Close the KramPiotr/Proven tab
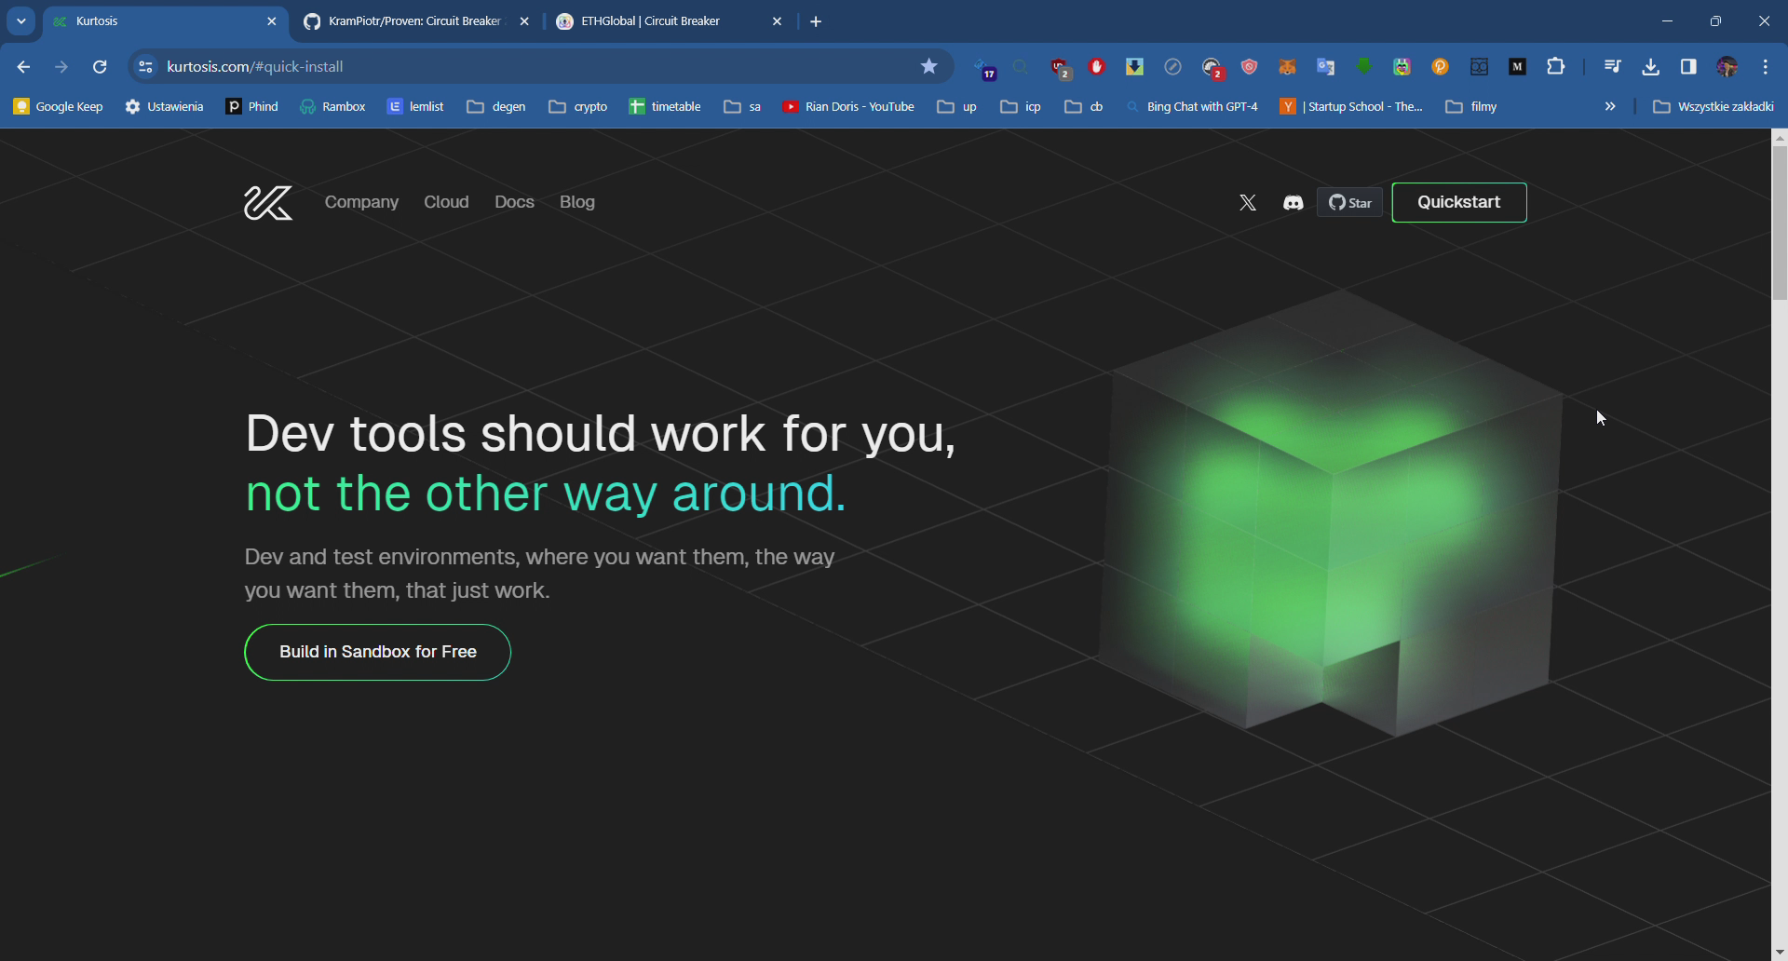Screen dimensions: 1788x961 click(x=524, y=21)
